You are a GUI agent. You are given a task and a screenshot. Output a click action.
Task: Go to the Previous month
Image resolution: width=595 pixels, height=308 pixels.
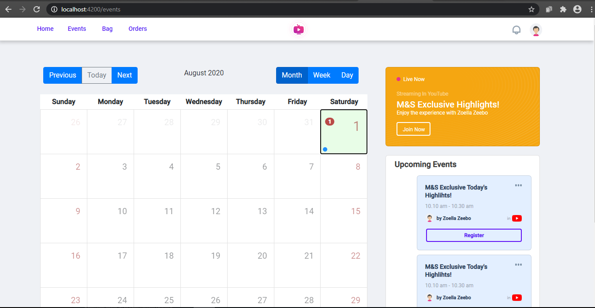point(63,75)
